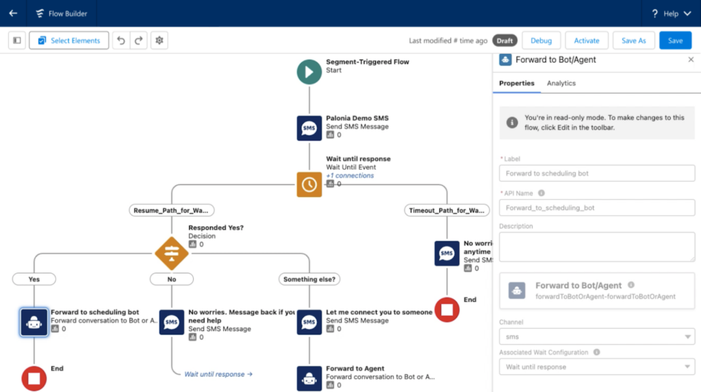Click the undo arrow icon

(121, 40)
